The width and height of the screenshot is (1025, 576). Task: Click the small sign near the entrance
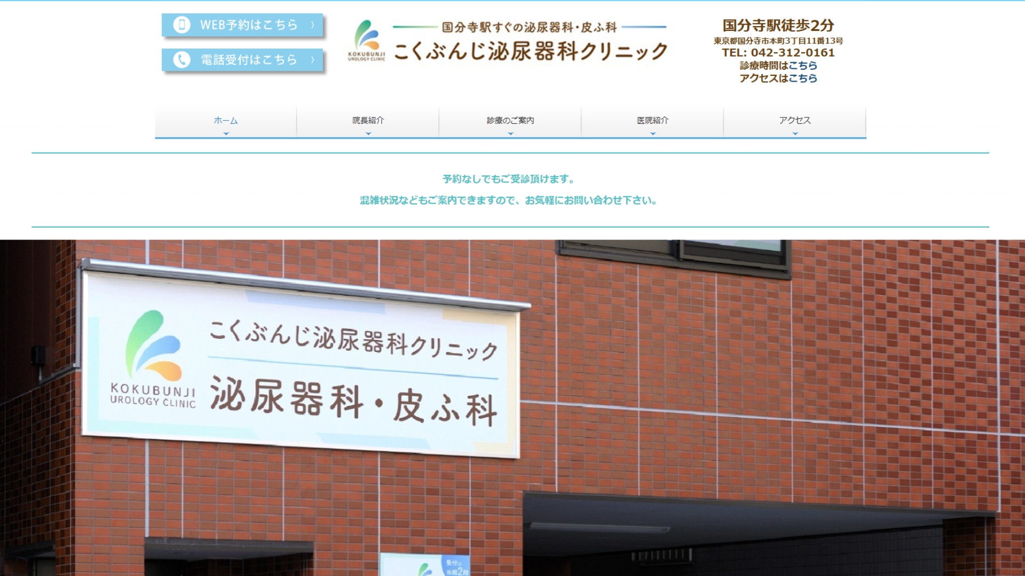pos(425,565)
